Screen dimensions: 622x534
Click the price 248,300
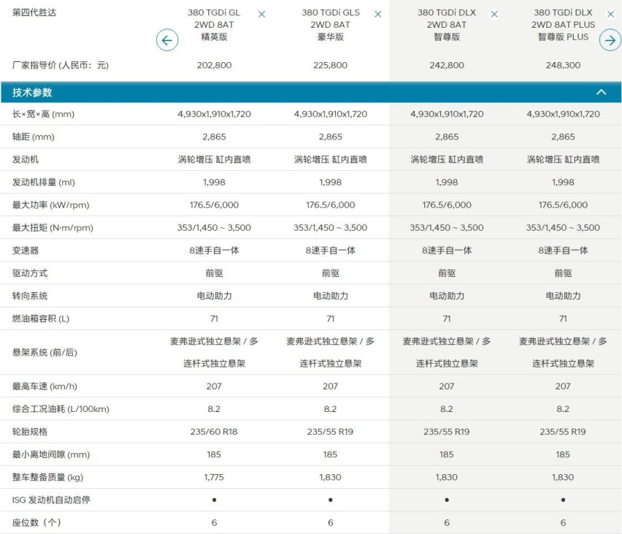[563, 65]
